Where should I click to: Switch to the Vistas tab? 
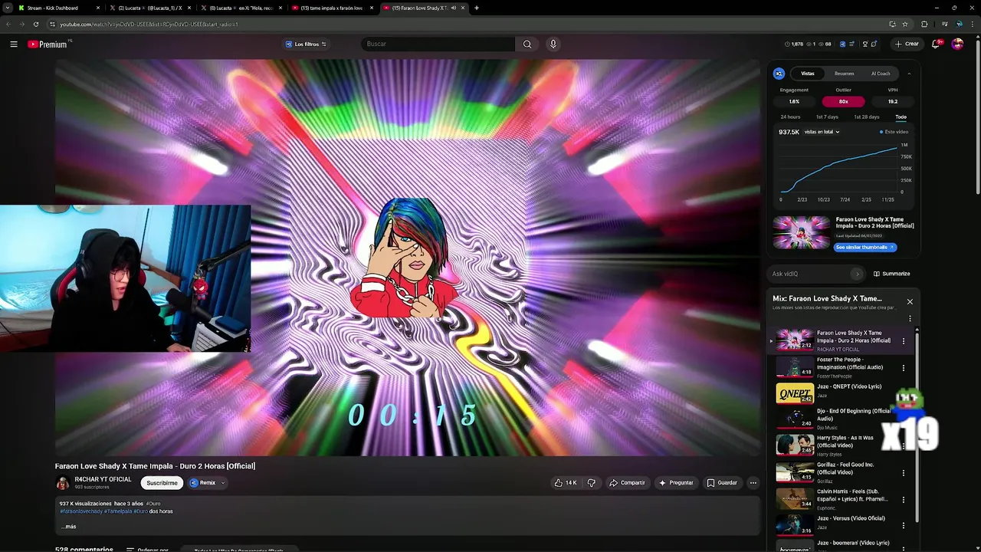[x=807, y=74]
